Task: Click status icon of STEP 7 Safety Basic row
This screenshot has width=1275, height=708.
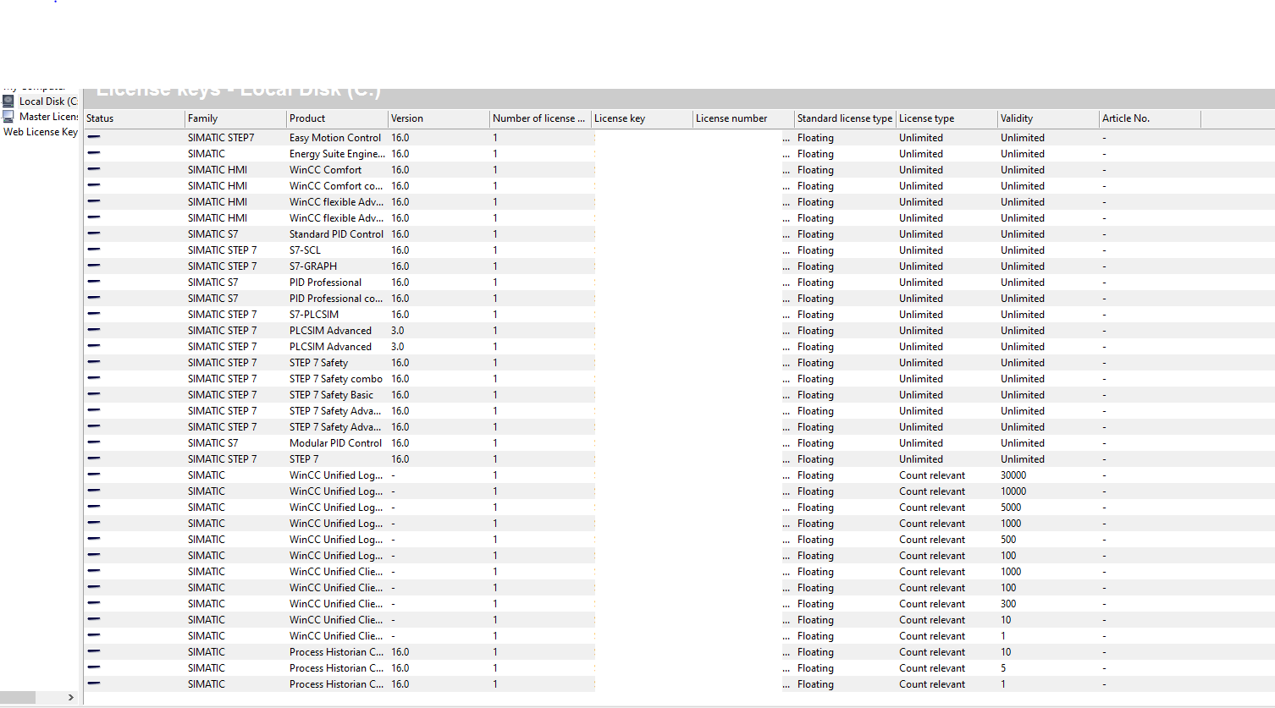Action: [x=93, y=394]
